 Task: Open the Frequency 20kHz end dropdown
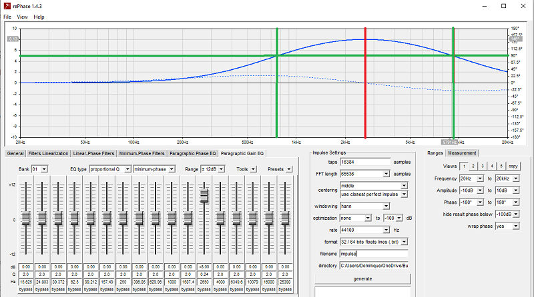point(515,178)
